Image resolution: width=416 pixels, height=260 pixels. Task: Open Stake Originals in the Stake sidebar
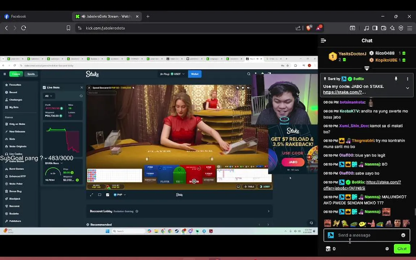point(16,147)
